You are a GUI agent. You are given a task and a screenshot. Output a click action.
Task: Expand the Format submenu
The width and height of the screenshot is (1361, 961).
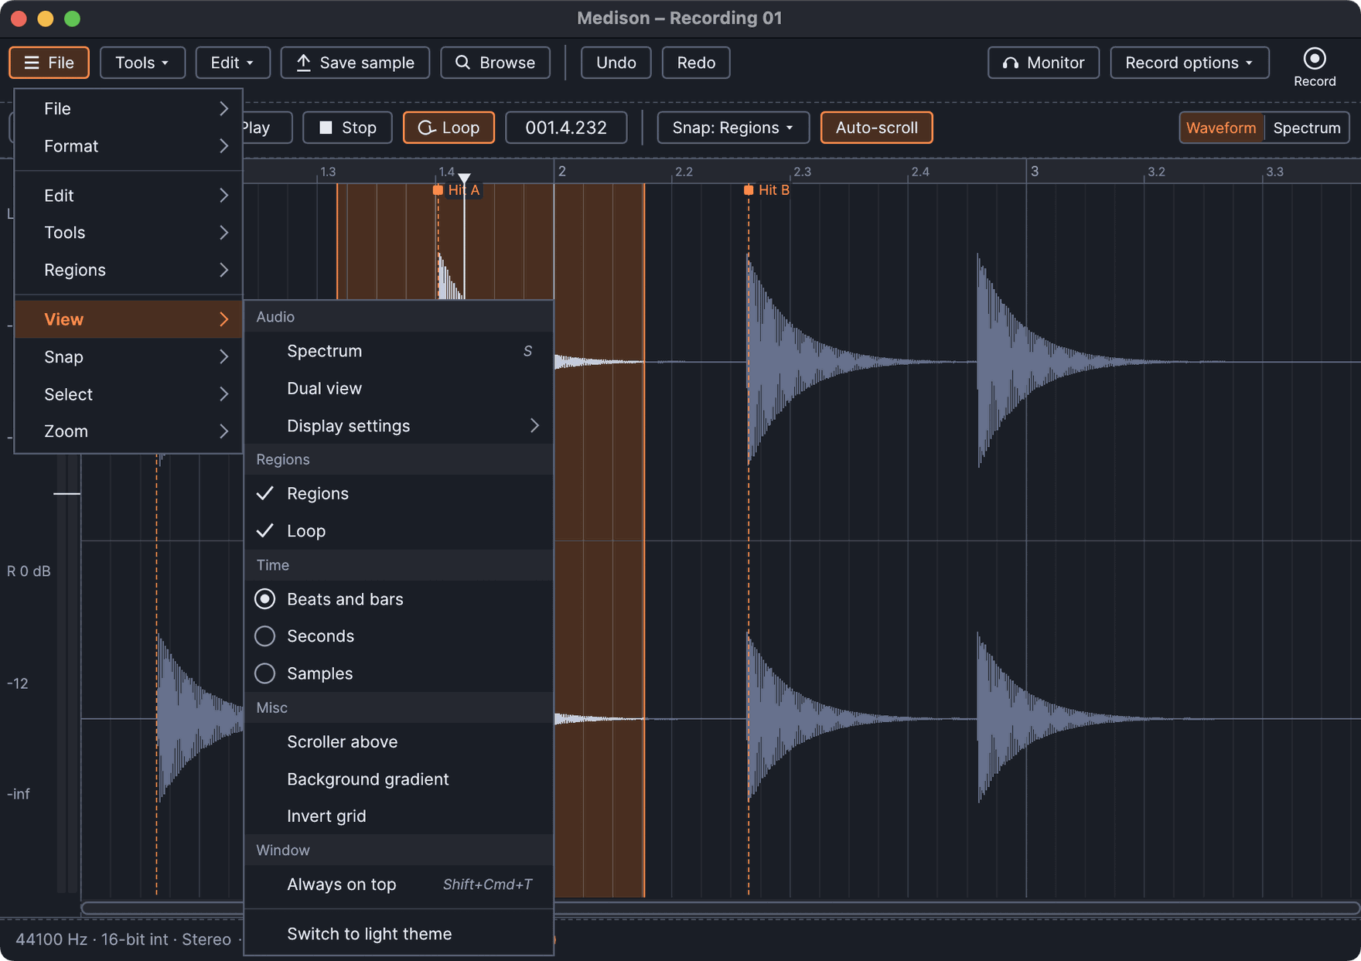pos(128,146)
